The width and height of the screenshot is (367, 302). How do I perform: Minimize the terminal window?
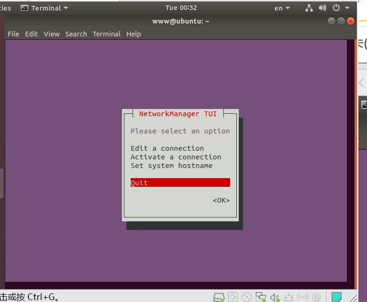point(331,21)
